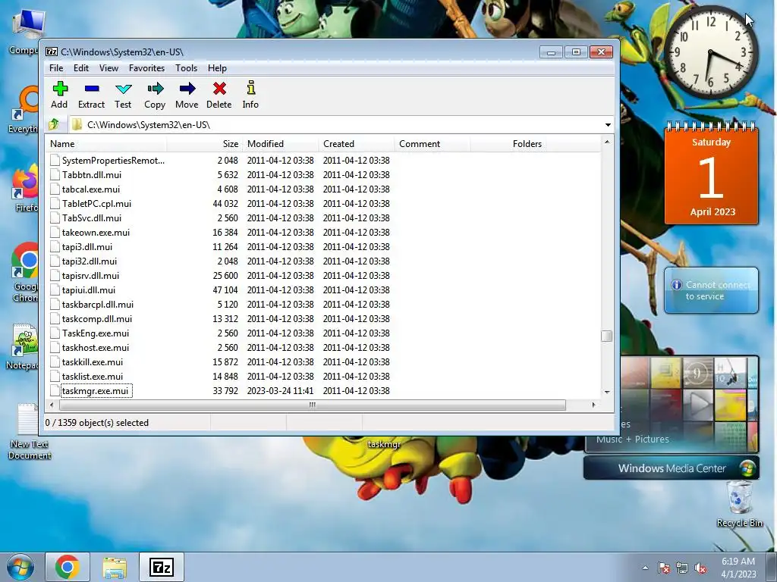Screen dimensions: 777x582
Task: Select TaskEng.exe.mui file
Action: click(x=96, y=333)
